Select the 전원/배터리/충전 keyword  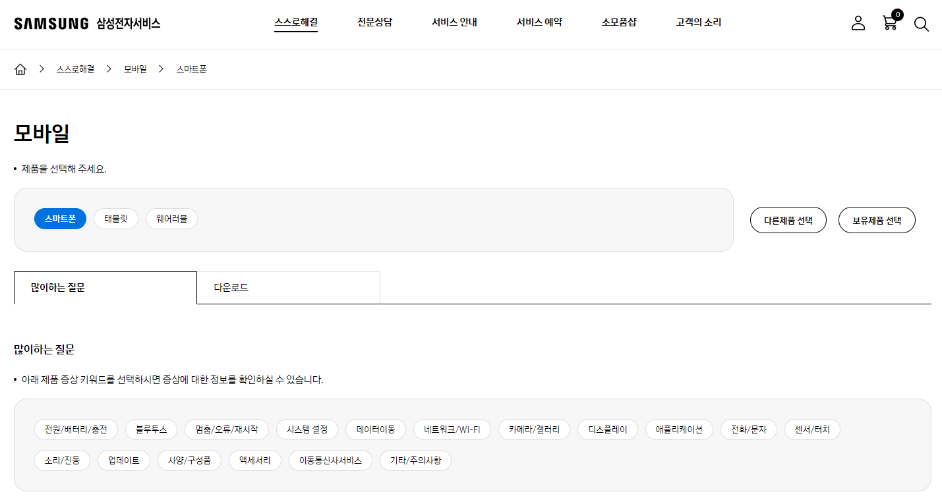pos(76,429)
